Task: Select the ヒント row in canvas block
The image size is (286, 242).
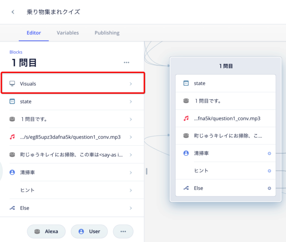Action: (x=225, y=171)
